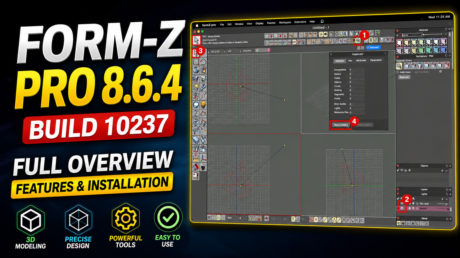The width and height of the screenshot is (460, 258).
Task: Add a new object with the Objects plus icon
Action: tap(442, 171)
